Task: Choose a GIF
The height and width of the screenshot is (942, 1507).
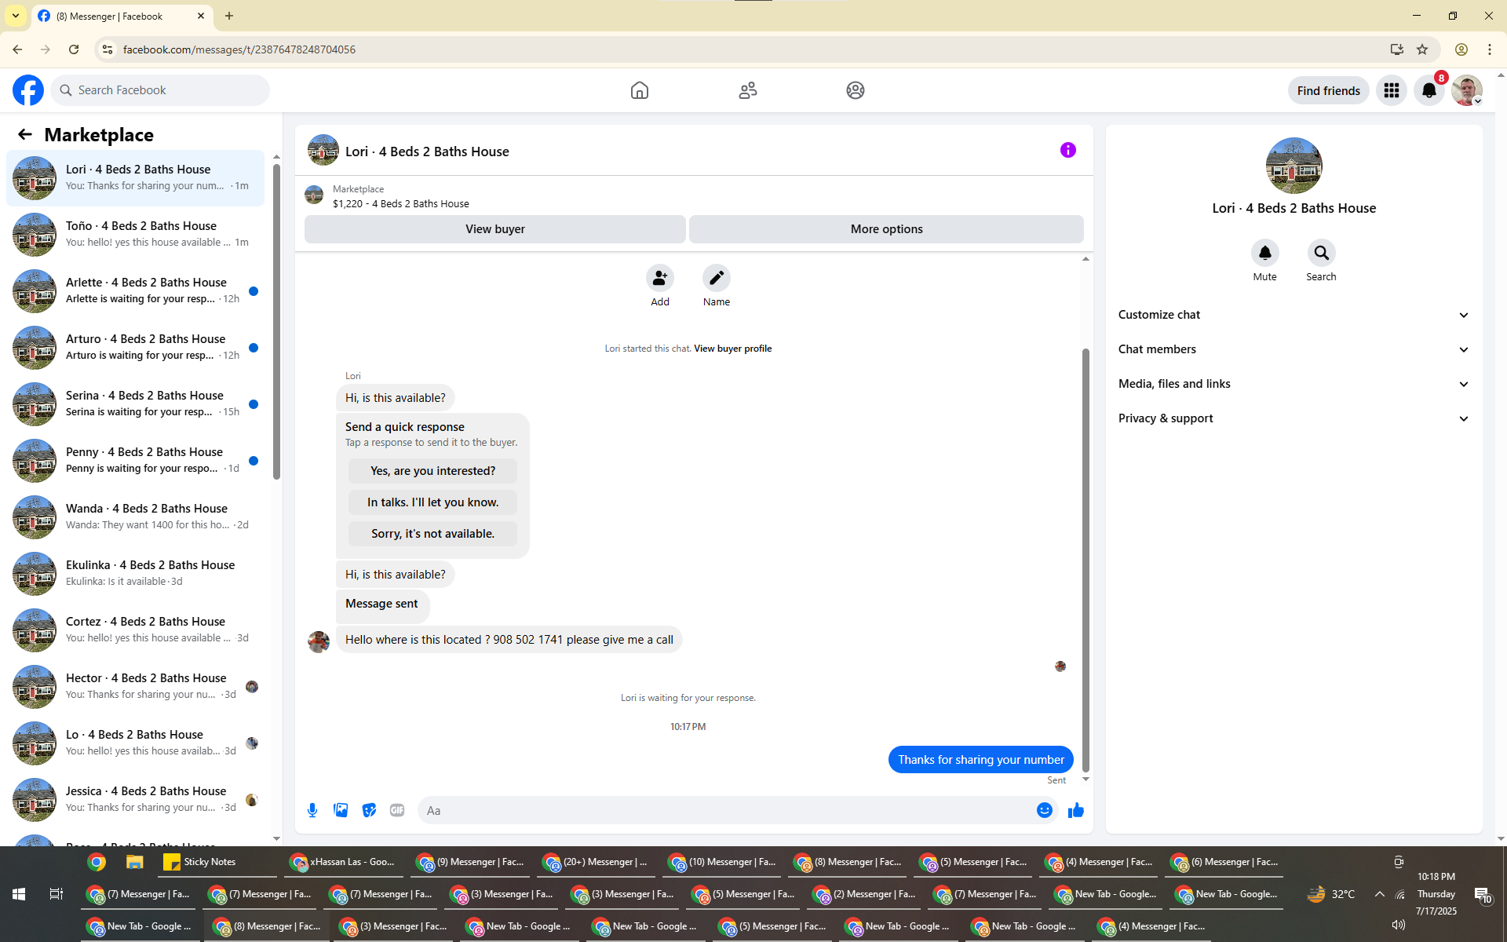Action: 397,810
